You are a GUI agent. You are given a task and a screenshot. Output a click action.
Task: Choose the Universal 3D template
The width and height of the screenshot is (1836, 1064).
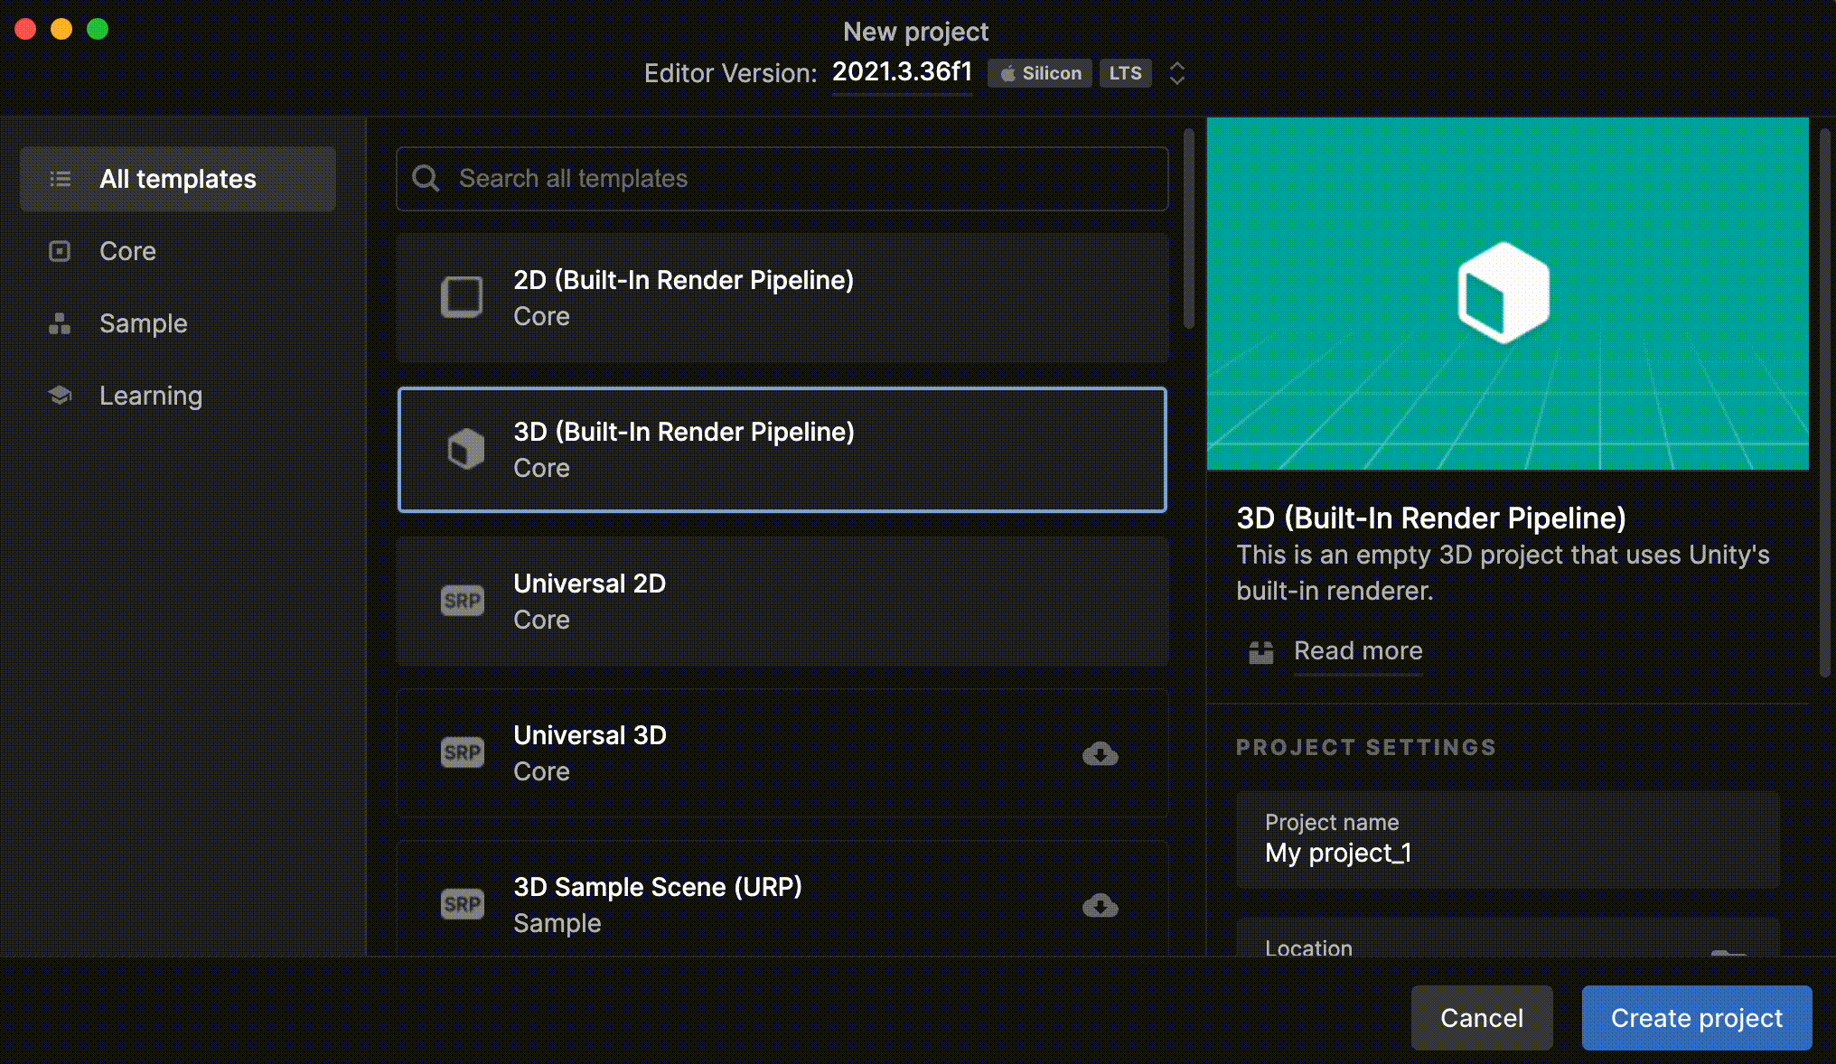782,753
